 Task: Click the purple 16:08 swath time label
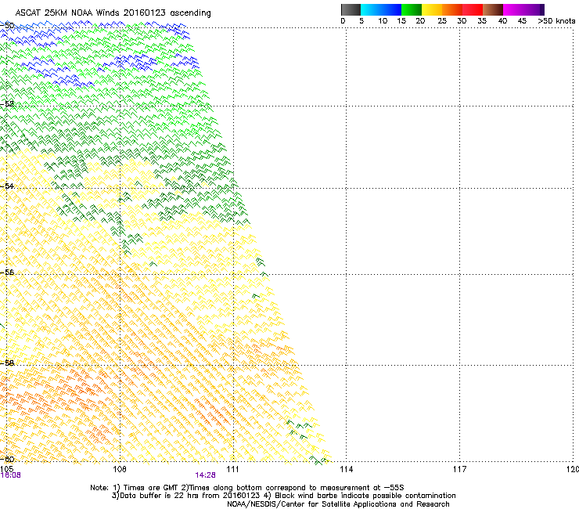tap(11, 475)
